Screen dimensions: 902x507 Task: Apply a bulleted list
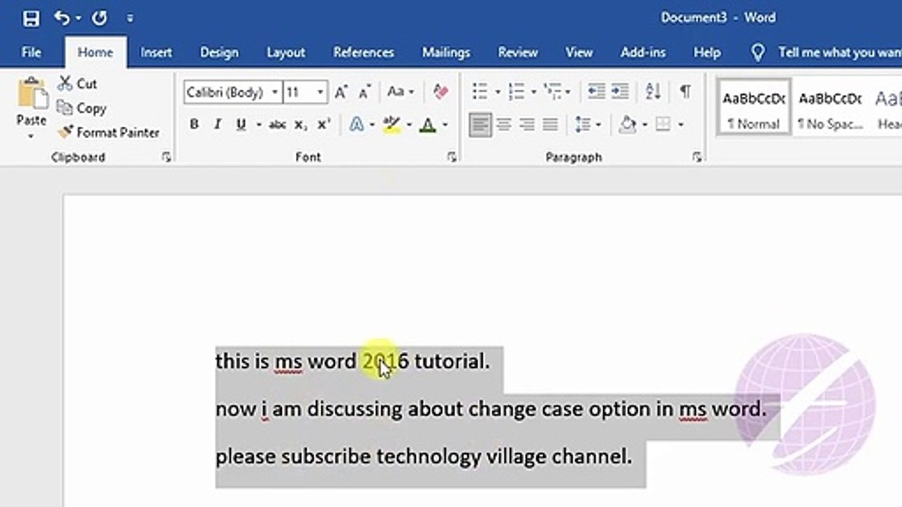pos(480,92)
